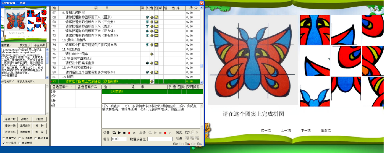Click the 快照 delete X icon
This screenshot has width=384, height=153.
click(x=197, y=133)
